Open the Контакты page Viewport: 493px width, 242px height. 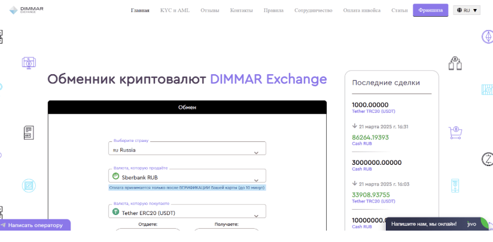(x=241, y=10)
